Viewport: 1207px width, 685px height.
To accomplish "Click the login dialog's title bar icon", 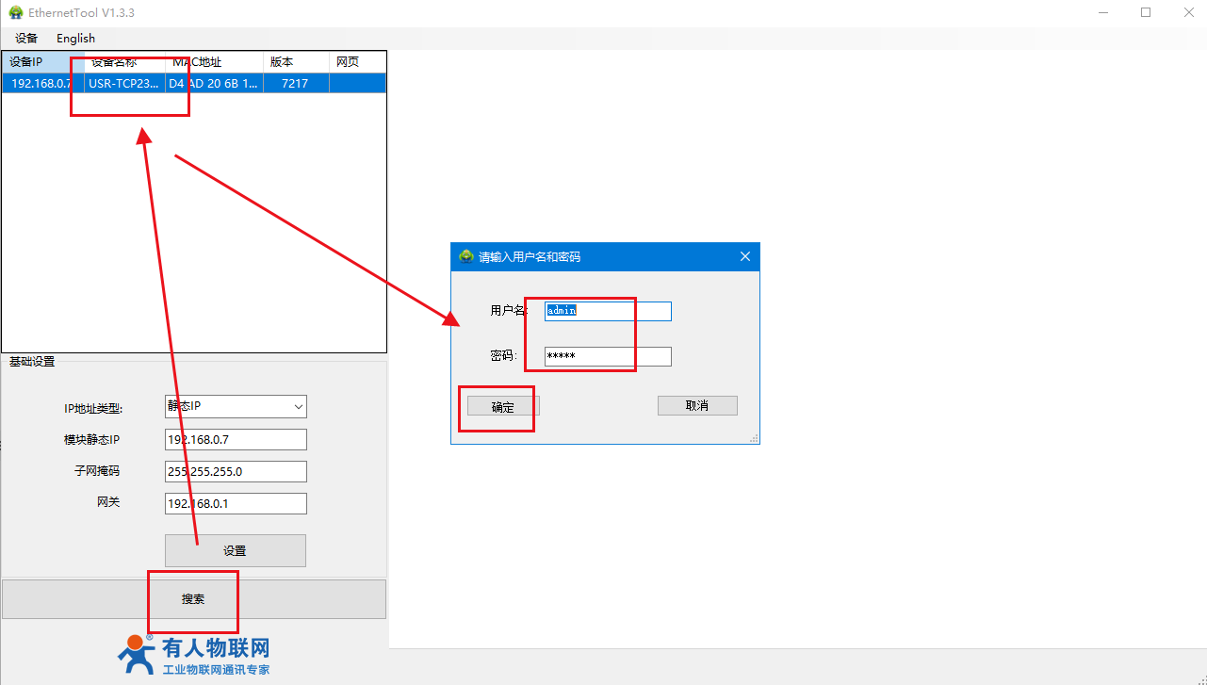I will click(465, 256).
